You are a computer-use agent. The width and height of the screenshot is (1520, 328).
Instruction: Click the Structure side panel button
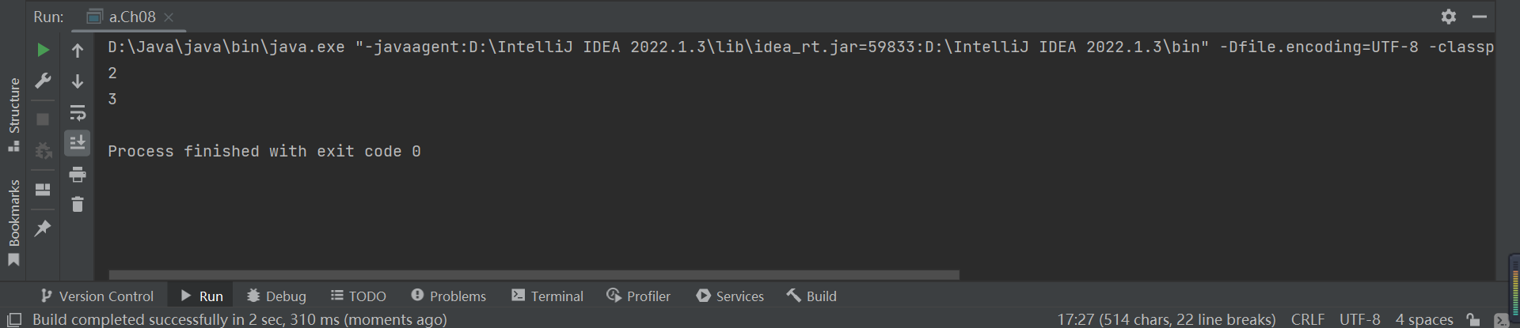click(13, 113)
